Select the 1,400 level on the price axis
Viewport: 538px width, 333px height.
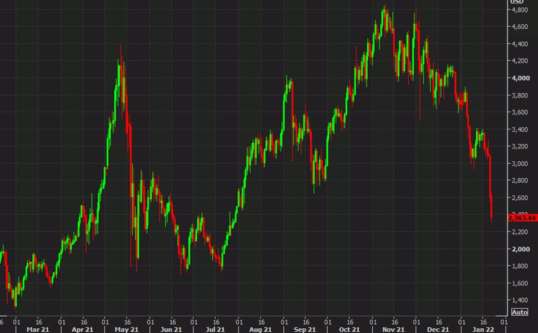(x=518, y=300)
